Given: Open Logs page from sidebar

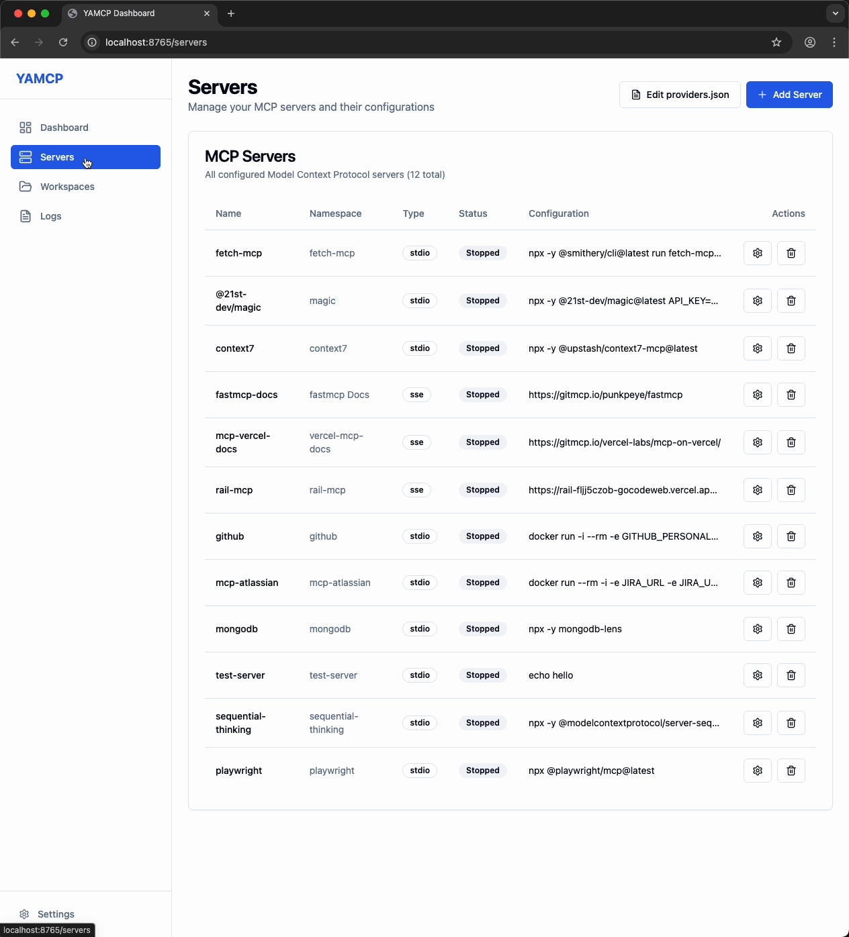Looking at the screenshot, I should (85, 216).
